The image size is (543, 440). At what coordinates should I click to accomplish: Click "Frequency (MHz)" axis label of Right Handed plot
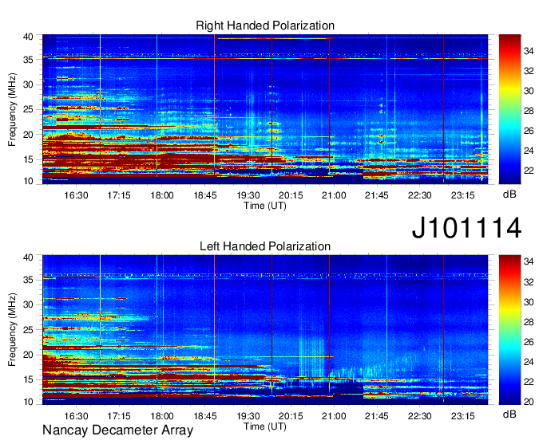pyautogui.click(x=12, y=109)
